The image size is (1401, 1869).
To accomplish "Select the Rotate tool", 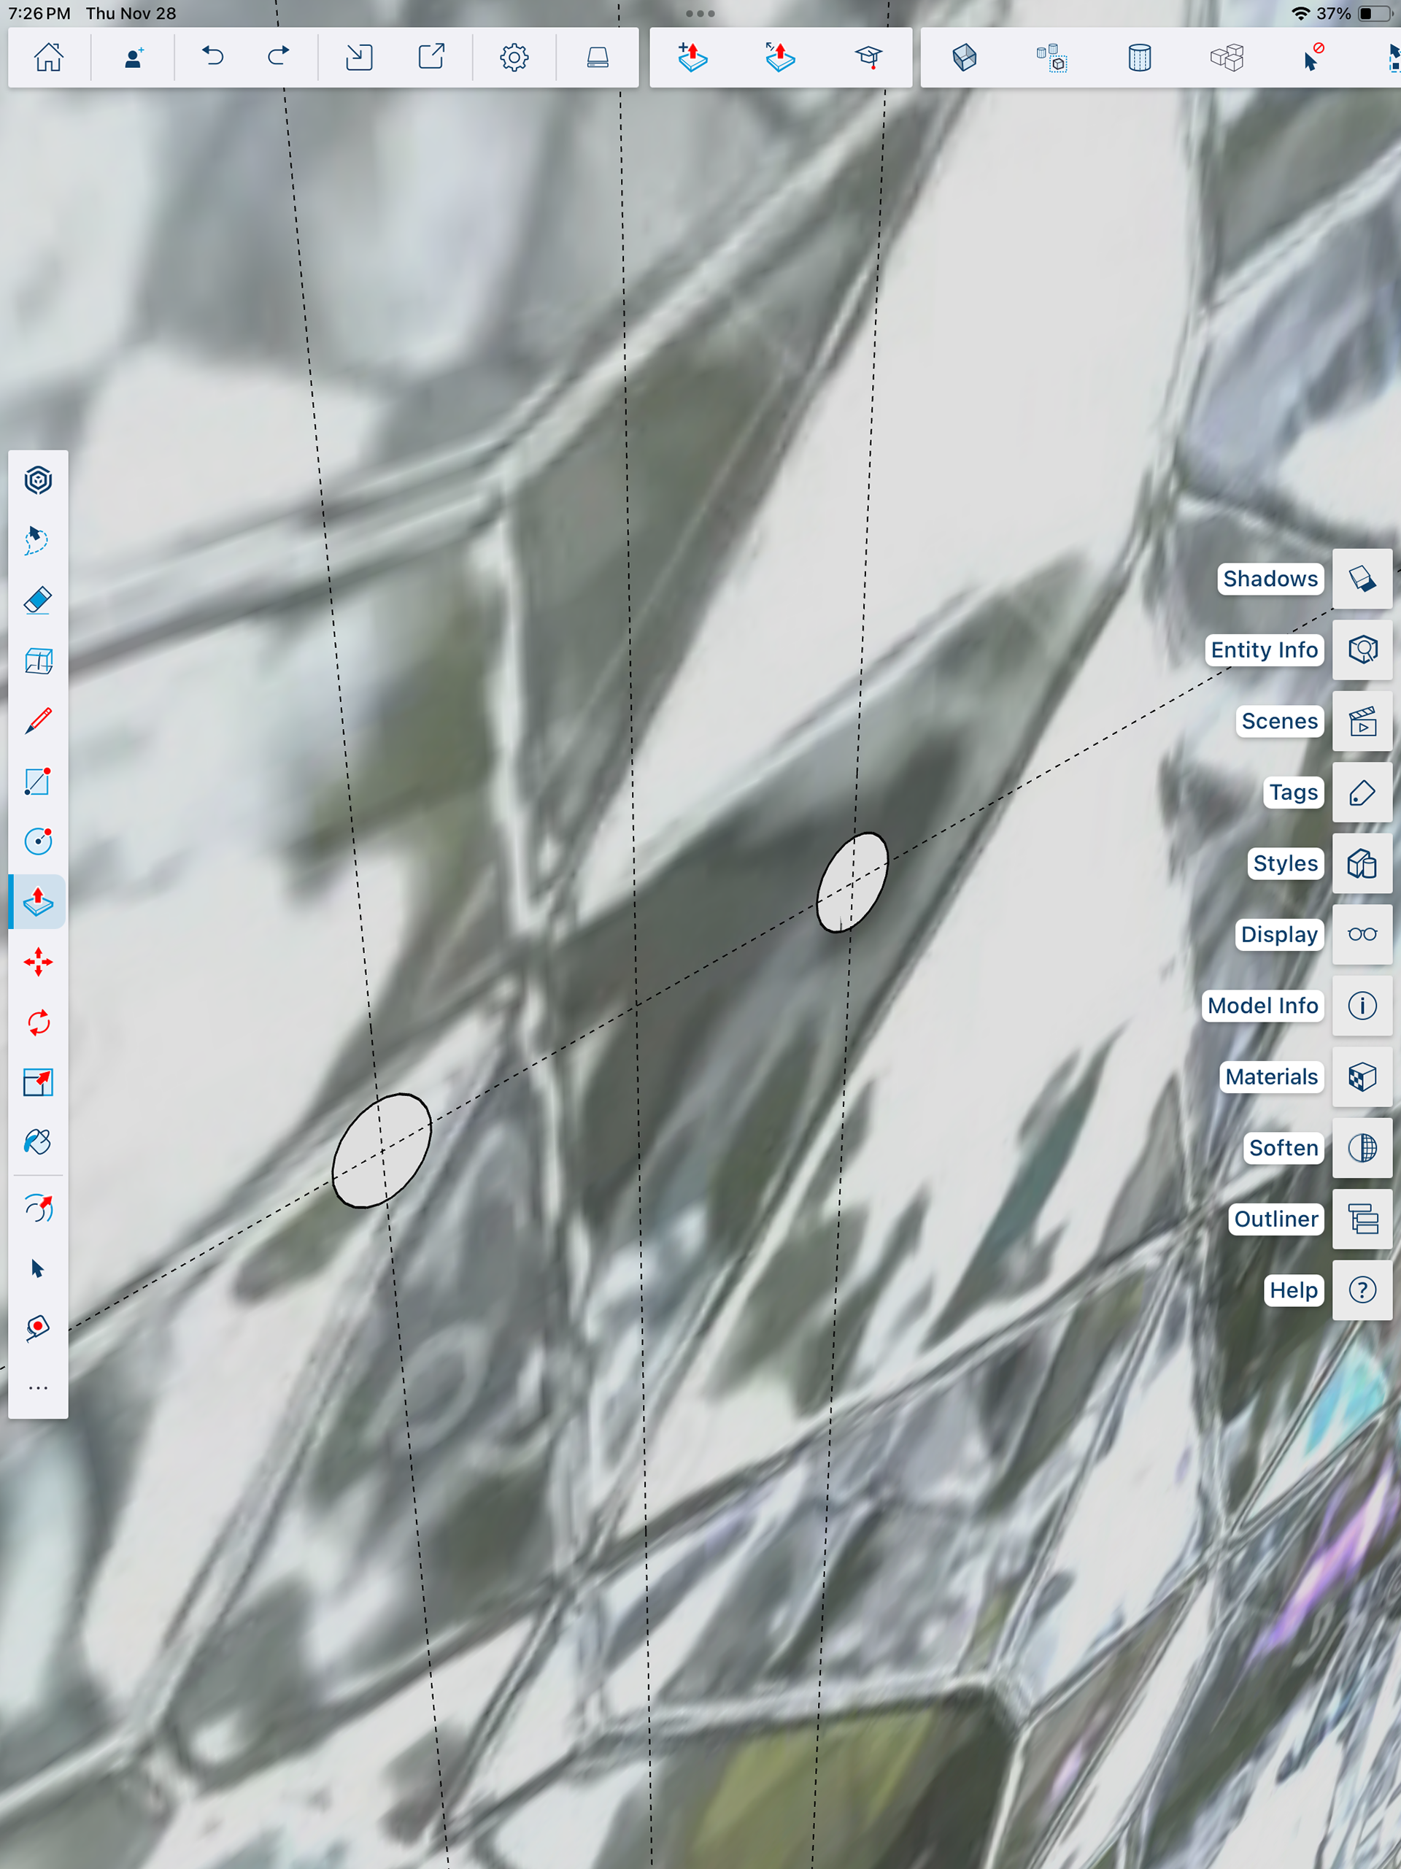I will [38, 1023].
